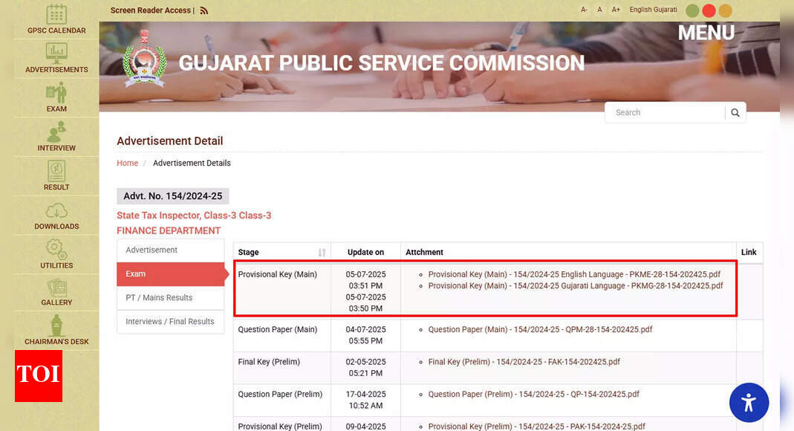The image size is (794, 431).
Task: Open the Gallery sidebar icon
Action: pyautogui.click(x=56, y=288)
